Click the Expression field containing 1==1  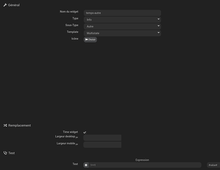[x=145, y=165]
